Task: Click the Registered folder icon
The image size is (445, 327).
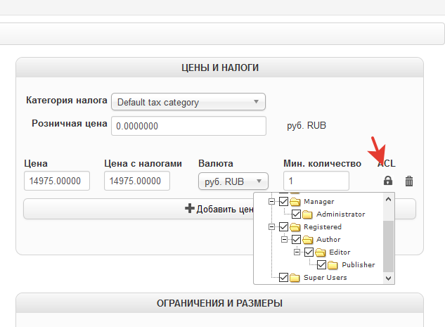Action: 295,227
